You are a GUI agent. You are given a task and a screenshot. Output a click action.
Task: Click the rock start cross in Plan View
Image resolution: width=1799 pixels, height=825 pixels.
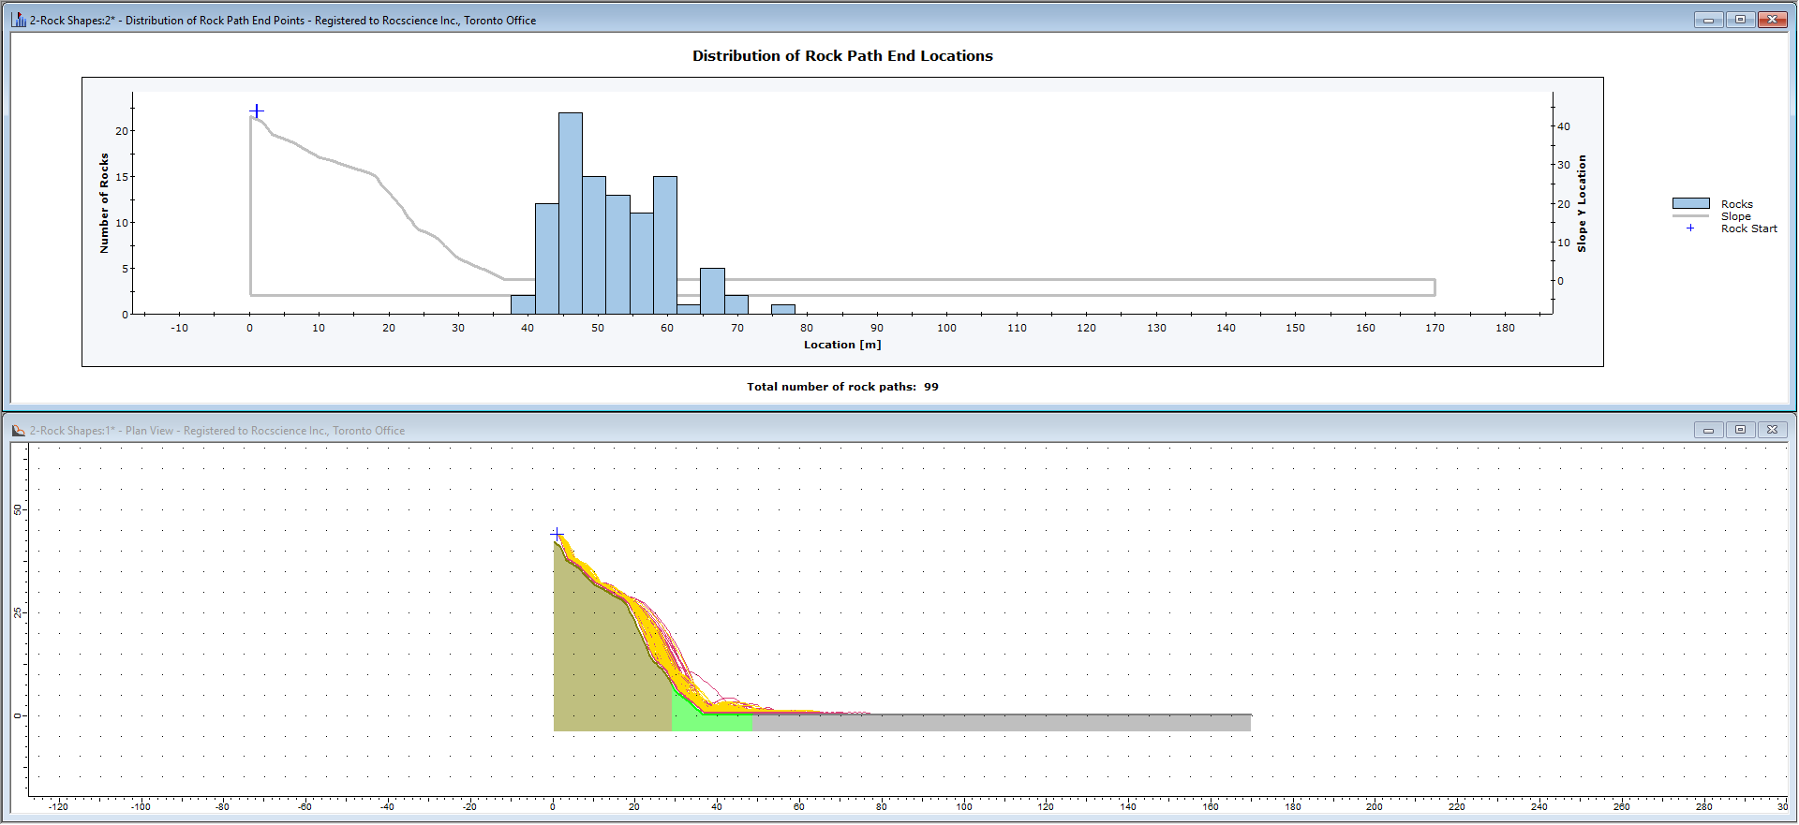pos(557,534)
